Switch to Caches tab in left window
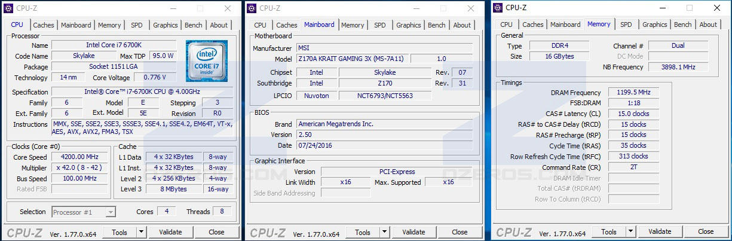 [x=44, y=25]
